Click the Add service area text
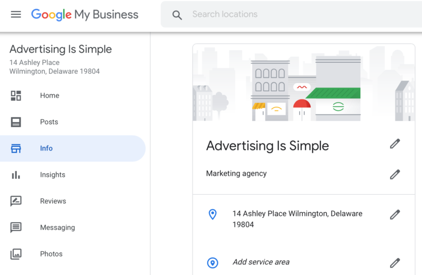Viewport: 422px width, 275px height. click(x=261, y=262)
